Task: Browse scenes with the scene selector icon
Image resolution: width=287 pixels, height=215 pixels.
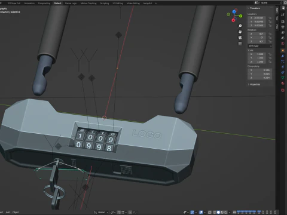Action: pos(257,3)
